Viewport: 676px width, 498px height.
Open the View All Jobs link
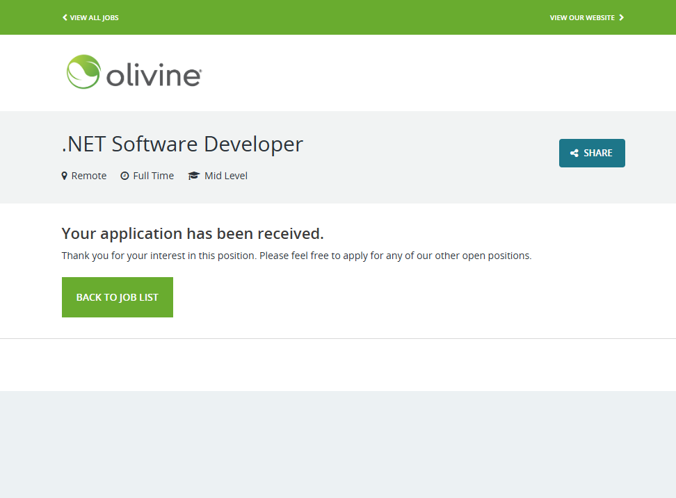[x=94, y=17]
